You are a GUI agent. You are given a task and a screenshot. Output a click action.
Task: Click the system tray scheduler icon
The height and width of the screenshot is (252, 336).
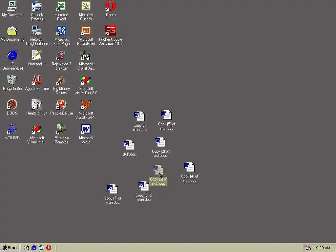(x=308, y=248)
